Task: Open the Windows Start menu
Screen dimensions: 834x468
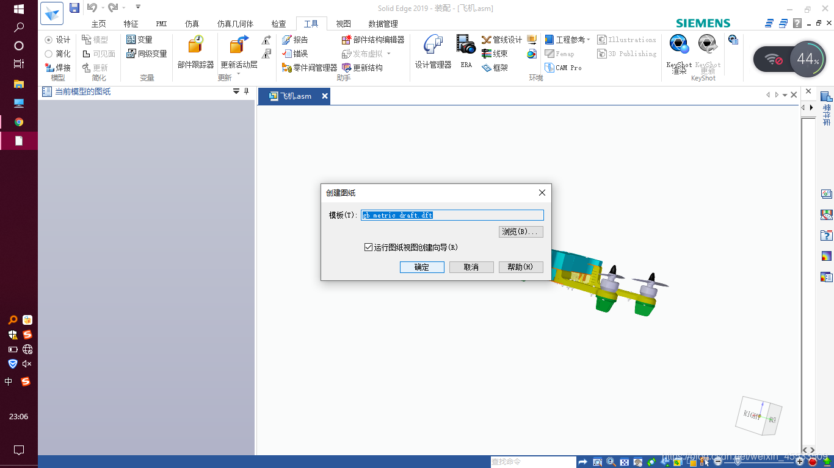Action: pos(19,9)
